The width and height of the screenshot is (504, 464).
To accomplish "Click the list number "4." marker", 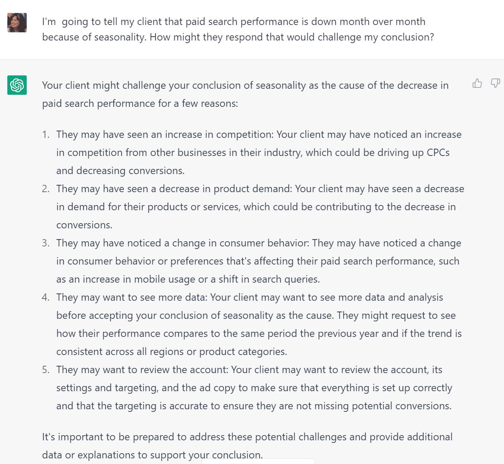I will click(x=46, y=298).
